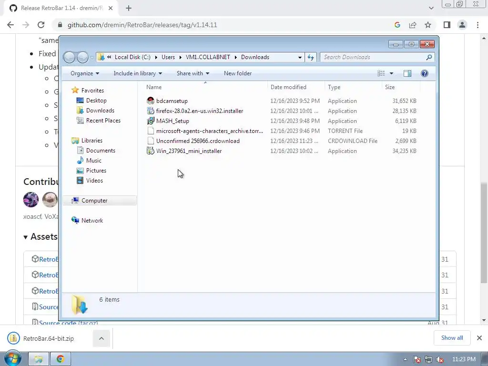Open options chevron for RetroBar.64-bit.zip download
The height and width of the screenshot is (366, 488).
[102, 338]
